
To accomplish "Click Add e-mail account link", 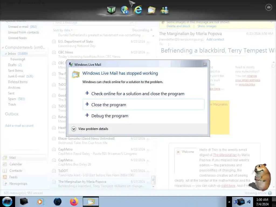I will pyautogui.click(x=19, y=126).
